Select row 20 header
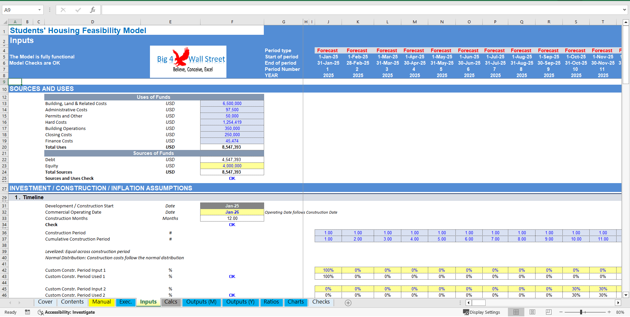The image size is (630, 317). pos(4,147)
